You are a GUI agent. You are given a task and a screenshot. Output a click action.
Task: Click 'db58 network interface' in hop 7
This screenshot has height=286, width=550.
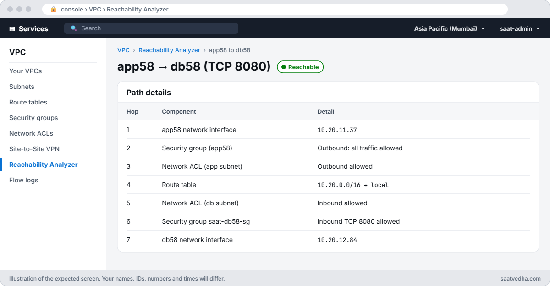pyautogui.click(x=197, y=240)
